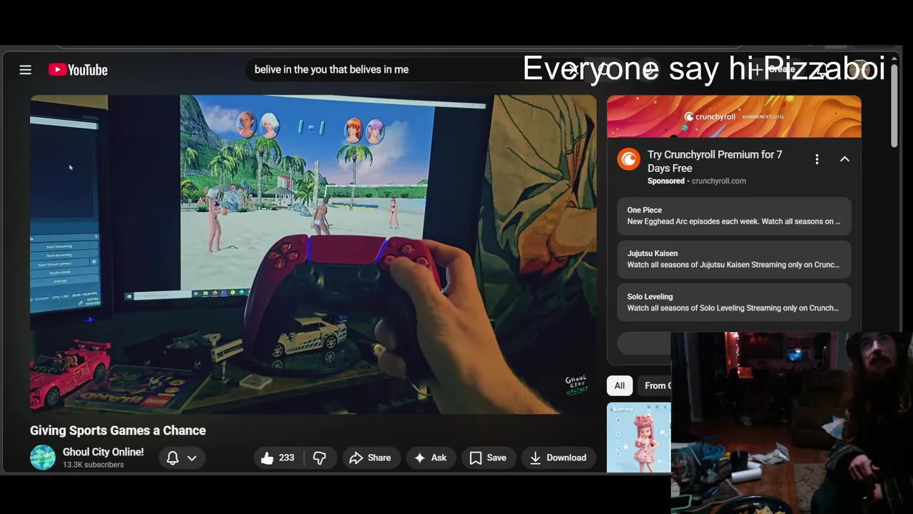This screenshot has height=514, width=913.
Task: Open Ghoul City Online channel avatar
Action: (x=43, y=458)
